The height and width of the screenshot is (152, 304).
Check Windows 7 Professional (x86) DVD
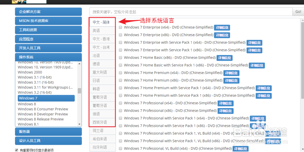[120, 111]
